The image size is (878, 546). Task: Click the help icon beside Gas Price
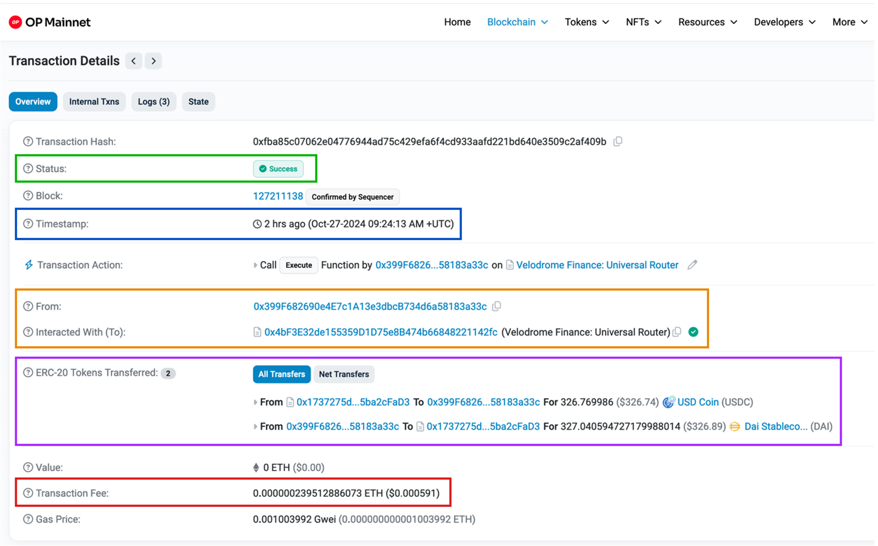28,519
